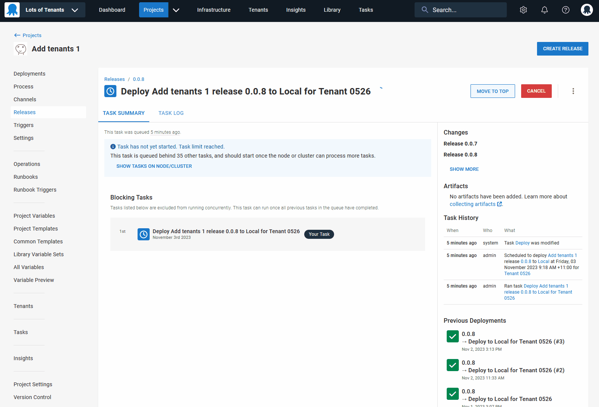Expand the Projects dropdown chevron
Image resolution: width=599 pixels, height=407 pixels.
[176, 10]
